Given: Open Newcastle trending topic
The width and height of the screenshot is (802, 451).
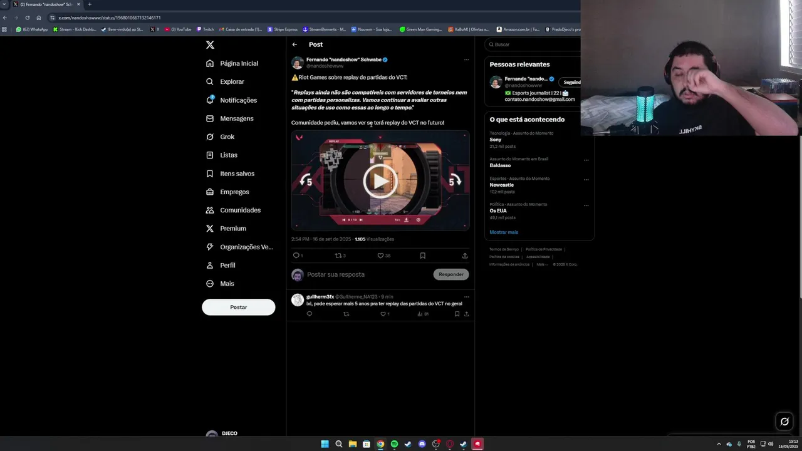Looking at the screenshot, I should click(502, 185).
